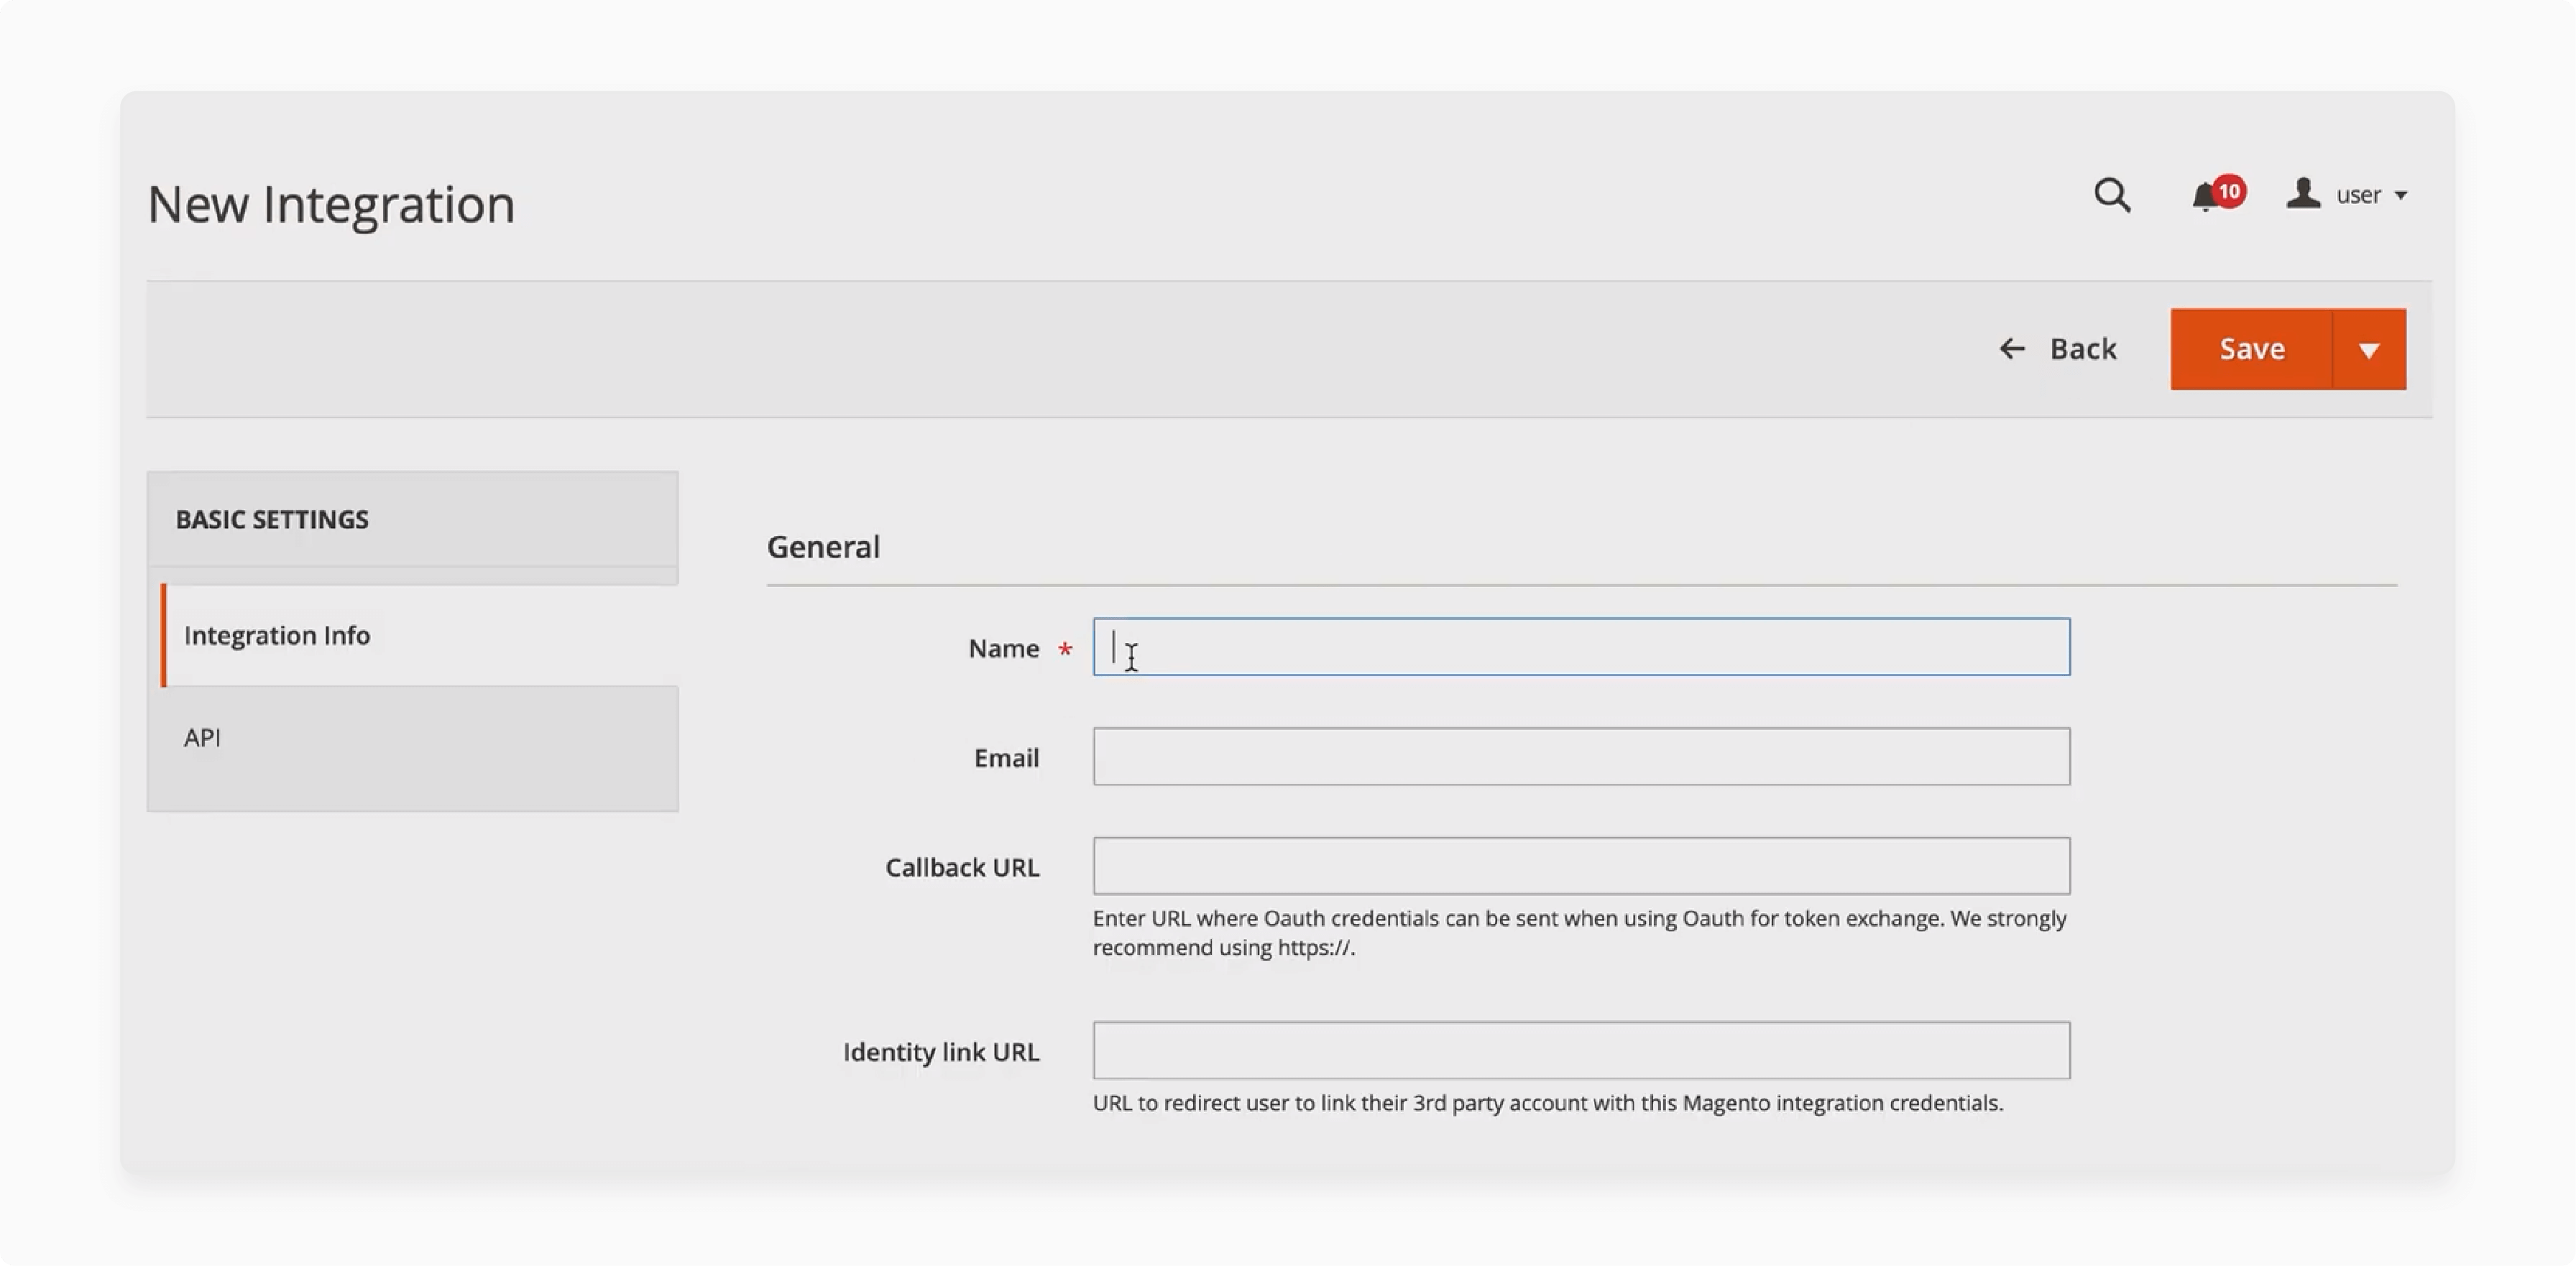The width and height of the screenshot is (2576, 1266).
Task: Click the orange Save button
Action: (x=2251, y=349)
